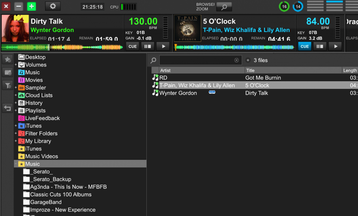Open the GarageBand folder
358x216 pixels.
coord(42,202)
